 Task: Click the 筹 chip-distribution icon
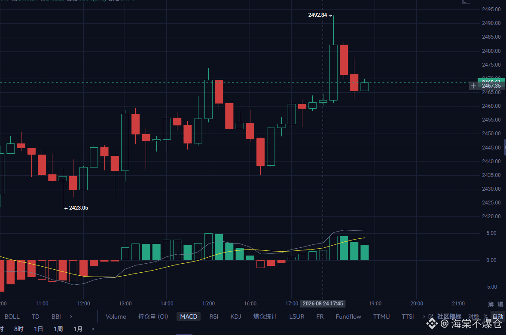pyautogui.click(x=491, y=304)
